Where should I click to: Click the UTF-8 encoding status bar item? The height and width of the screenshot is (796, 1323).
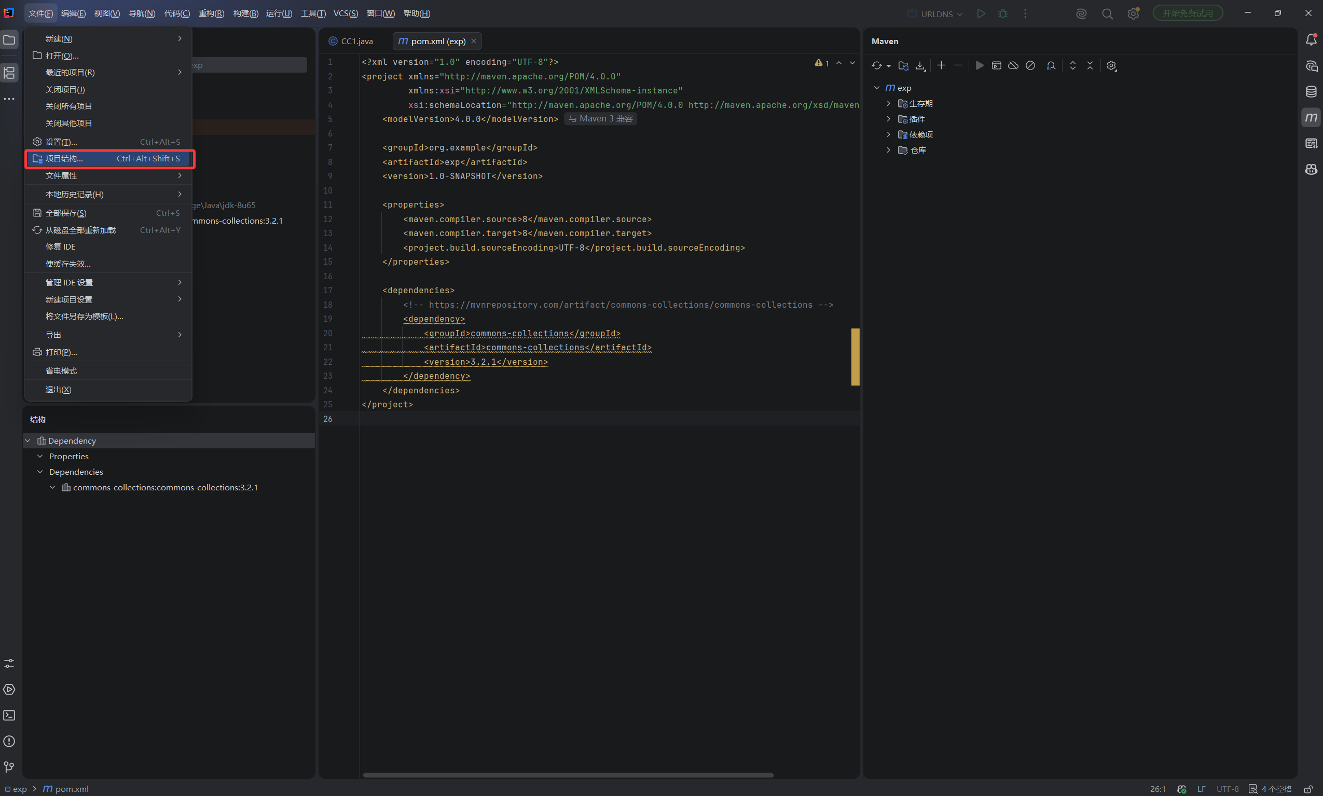[1227, 789]
